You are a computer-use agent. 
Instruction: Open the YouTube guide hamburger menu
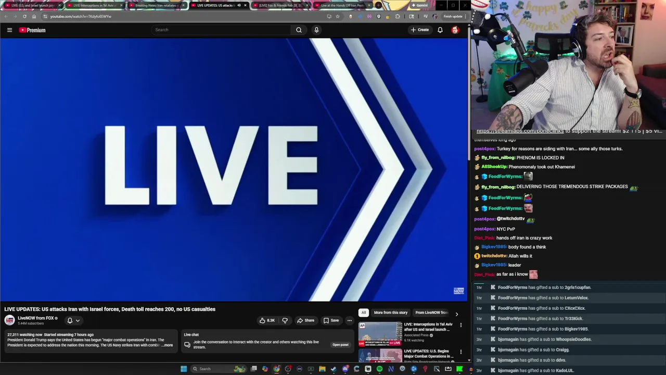[x=9, y=30]
